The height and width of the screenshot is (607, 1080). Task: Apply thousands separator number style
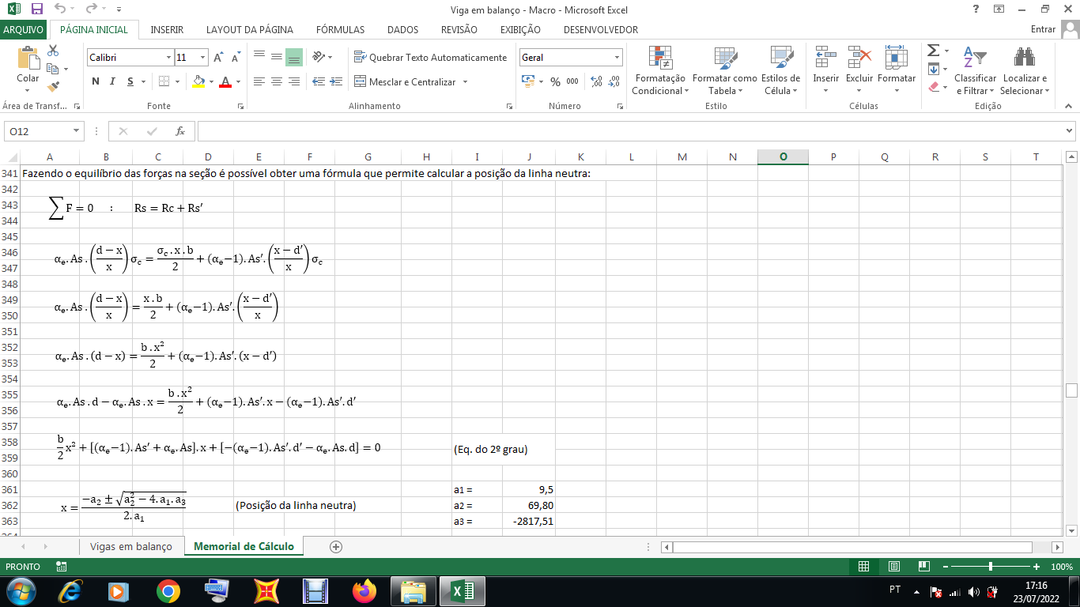tap(572, 81)
